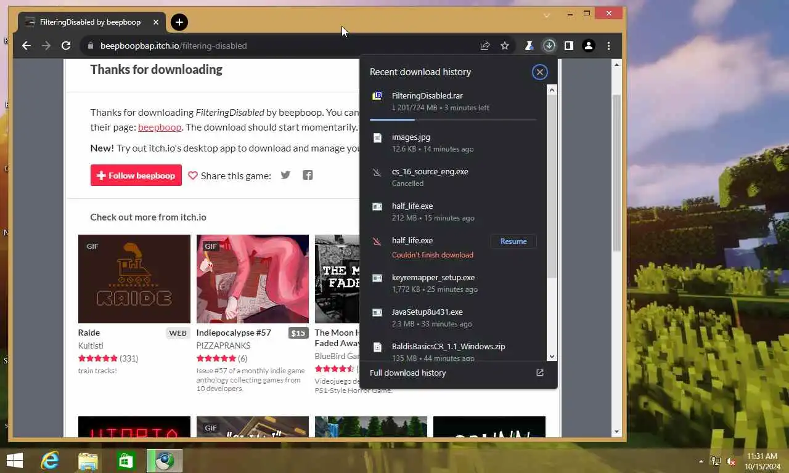Click Kultisti author link
The width and height of the screenshot is (789, 473).
(91, 346)
